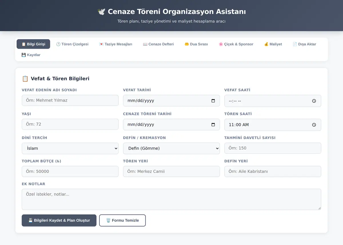
Task: Open the Tören Çizelgesi tab
Action: (x=72, y=44)
